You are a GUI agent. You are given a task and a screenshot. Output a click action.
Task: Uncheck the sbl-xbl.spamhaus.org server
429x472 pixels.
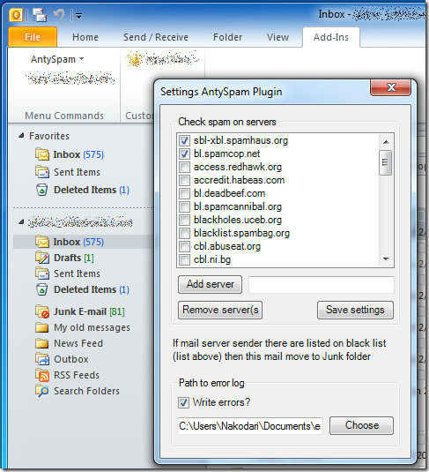point(184,140)
